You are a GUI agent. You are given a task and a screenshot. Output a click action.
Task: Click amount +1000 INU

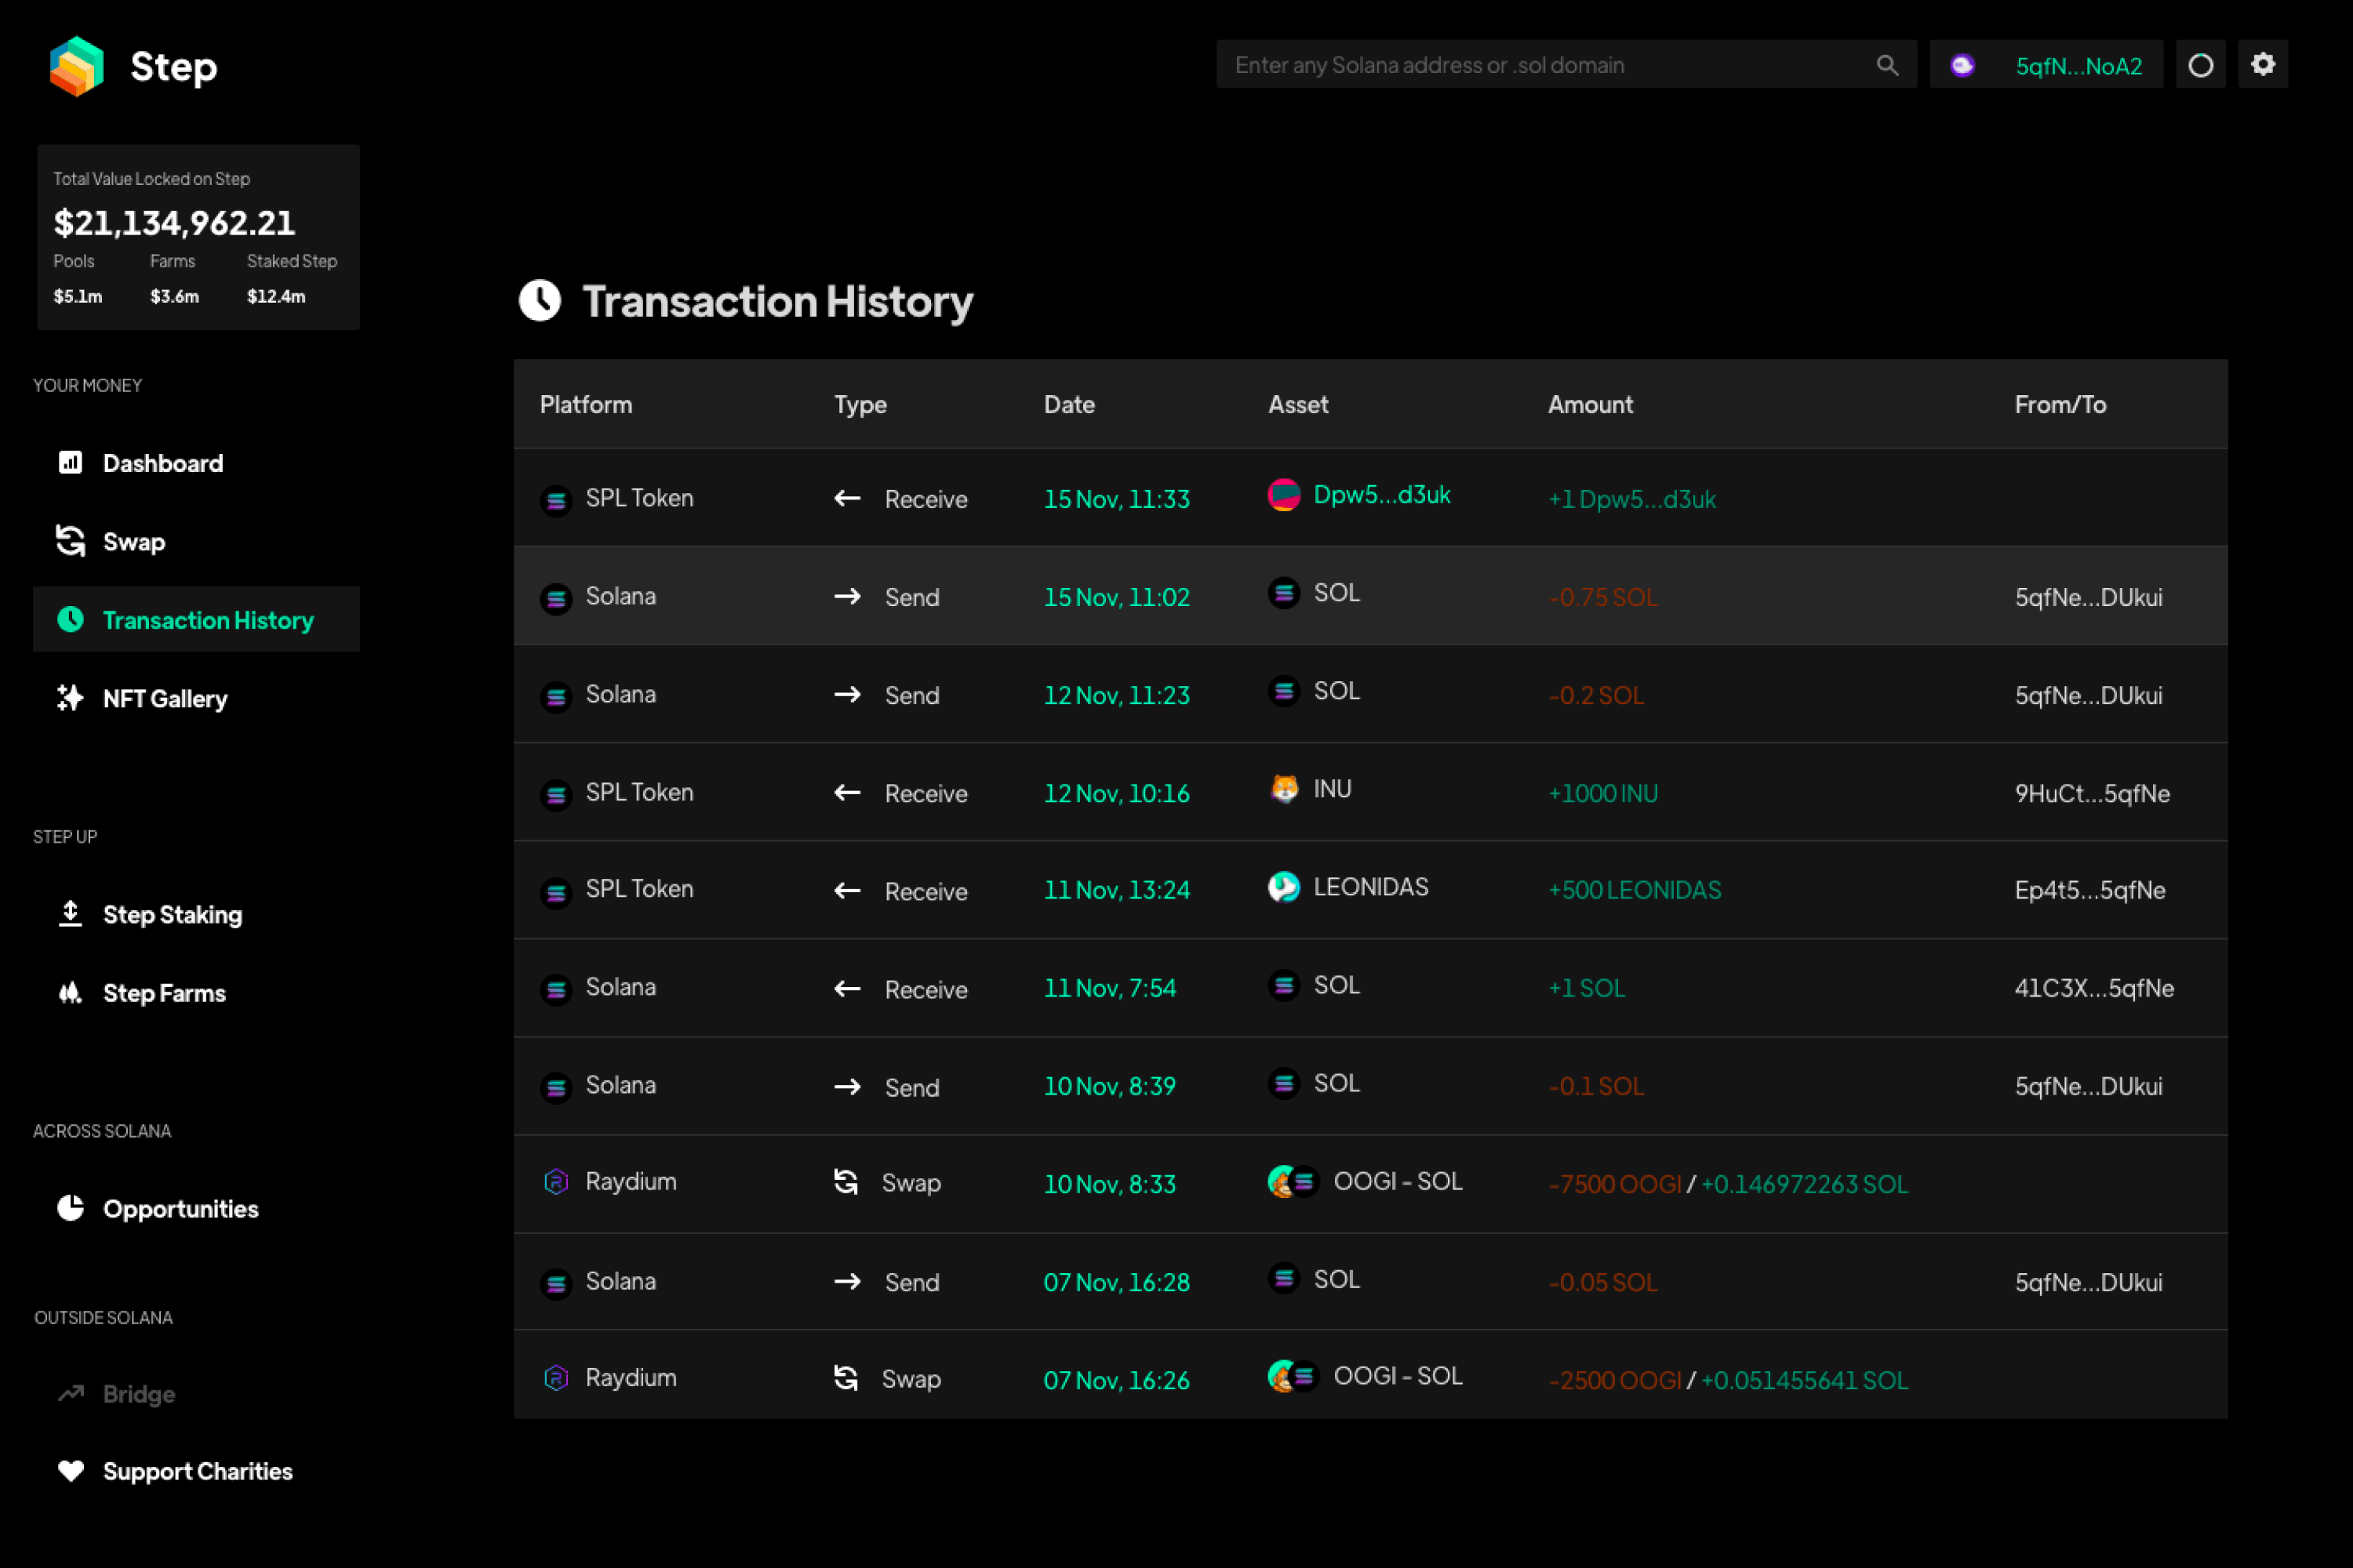[1602, 793]
